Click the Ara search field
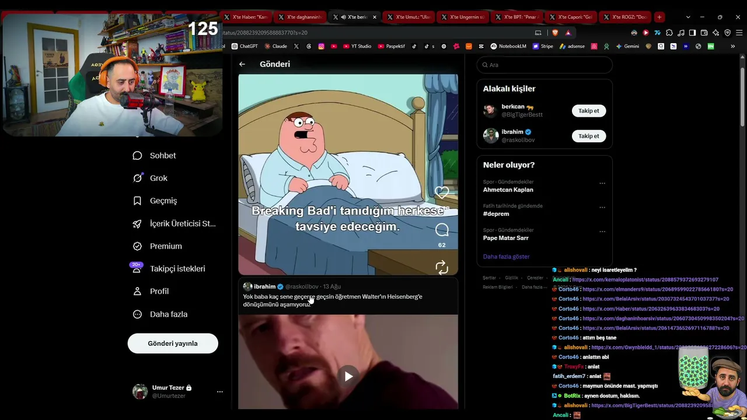The height and width of the screenshot is (420, 747). [544, 65]
